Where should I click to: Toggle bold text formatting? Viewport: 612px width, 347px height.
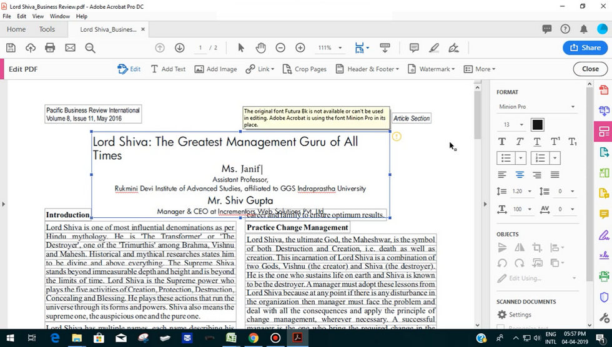pos(502,142)
